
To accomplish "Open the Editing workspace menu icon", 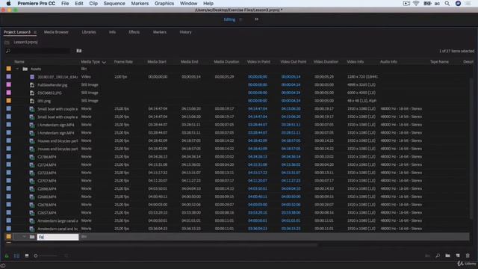I will point(240,19).
